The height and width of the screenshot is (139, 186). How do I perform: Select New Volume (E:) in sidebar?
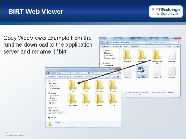point(56,113)
